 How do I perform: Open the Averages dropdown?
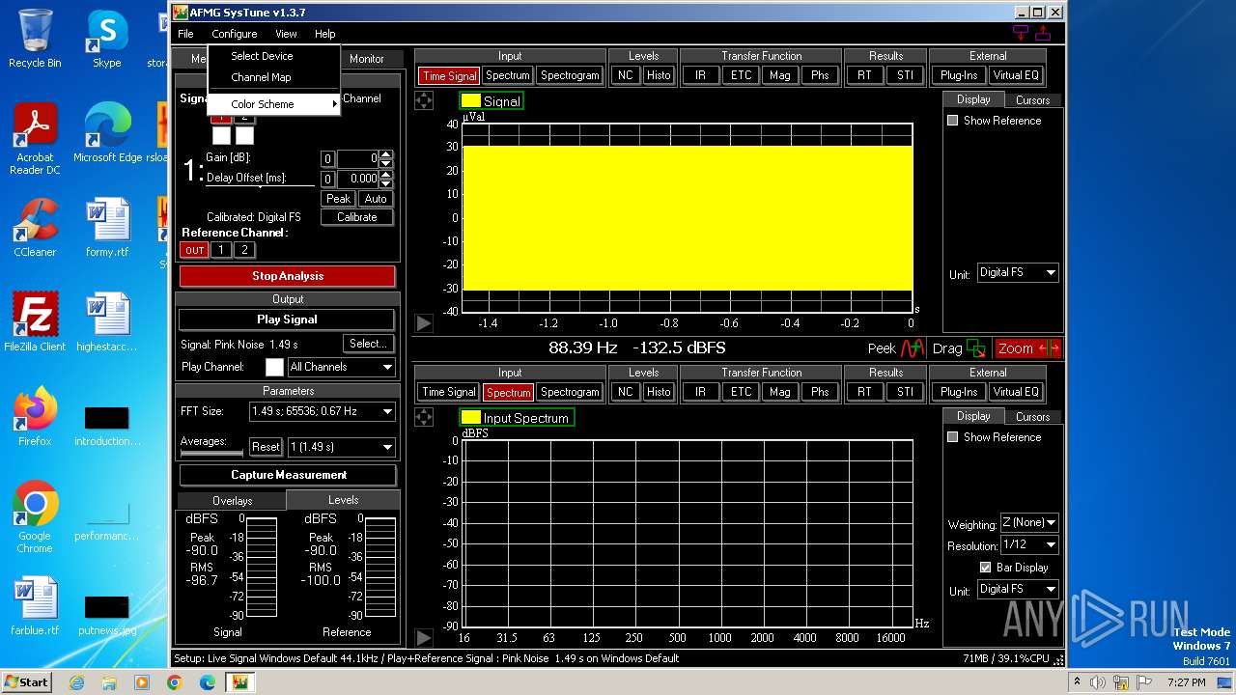(342, 447)
